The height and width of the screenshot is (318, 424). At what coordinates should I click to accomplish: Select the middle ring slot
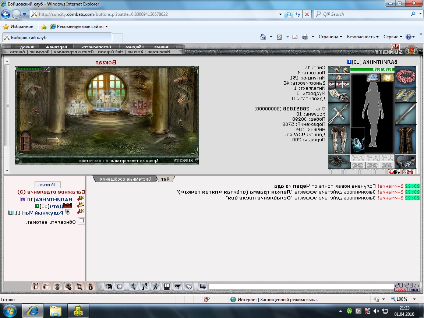[339, 84]
